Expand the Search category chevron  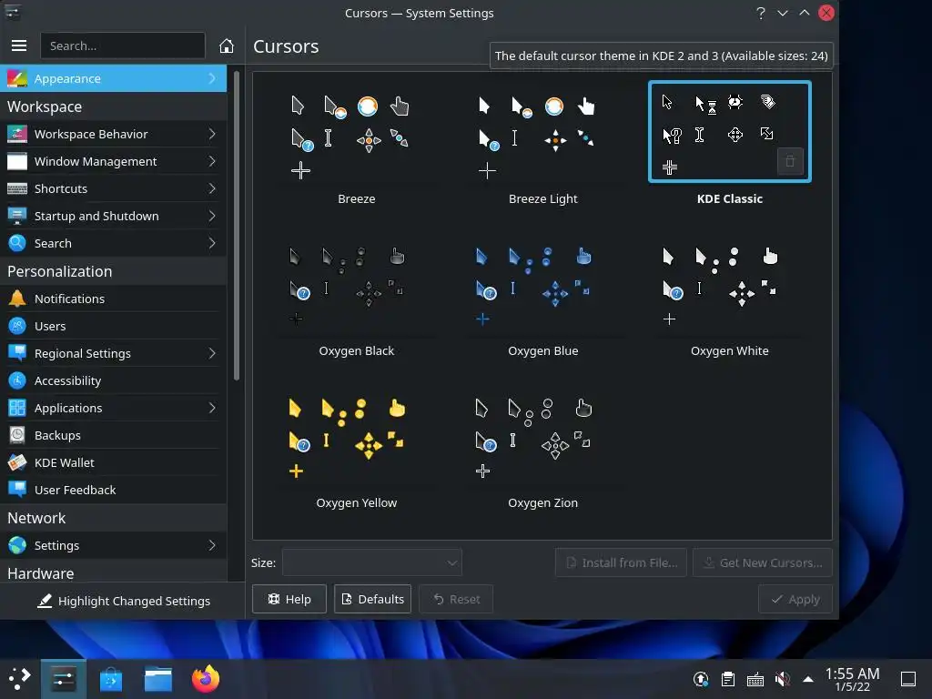pyautogui.click(x=212, y=243)
